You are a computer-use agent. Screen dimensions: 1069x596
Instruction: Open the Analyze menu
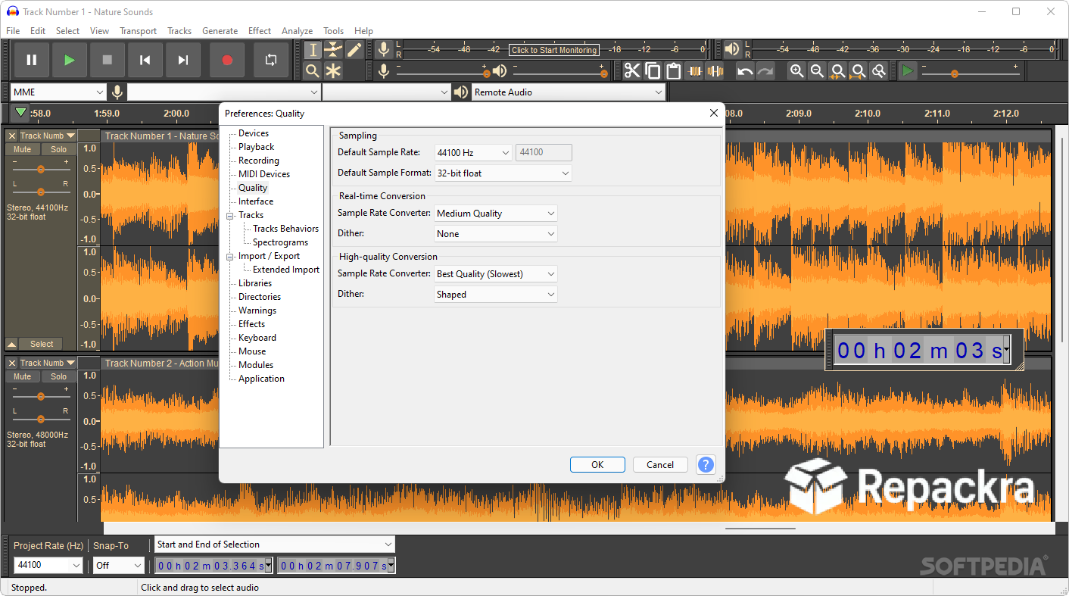click(x=297, y=31)
